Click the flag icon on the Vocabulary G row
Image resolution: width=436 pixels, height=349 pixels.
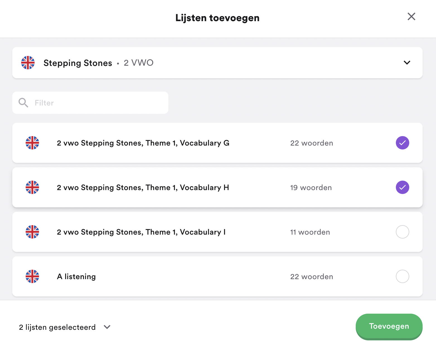(x=32, y=143)
